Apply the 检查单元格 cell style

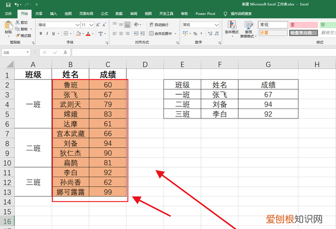click(303, 32)
